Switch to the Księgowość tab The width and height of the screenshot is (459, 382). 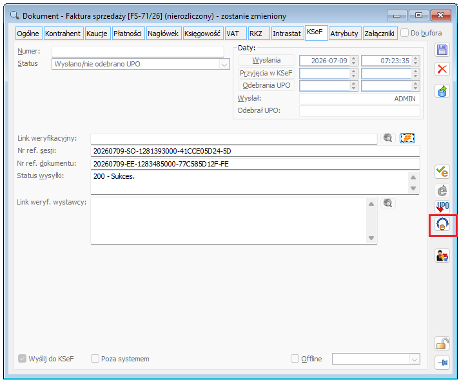pyautogui.click(x=202, y=34)
